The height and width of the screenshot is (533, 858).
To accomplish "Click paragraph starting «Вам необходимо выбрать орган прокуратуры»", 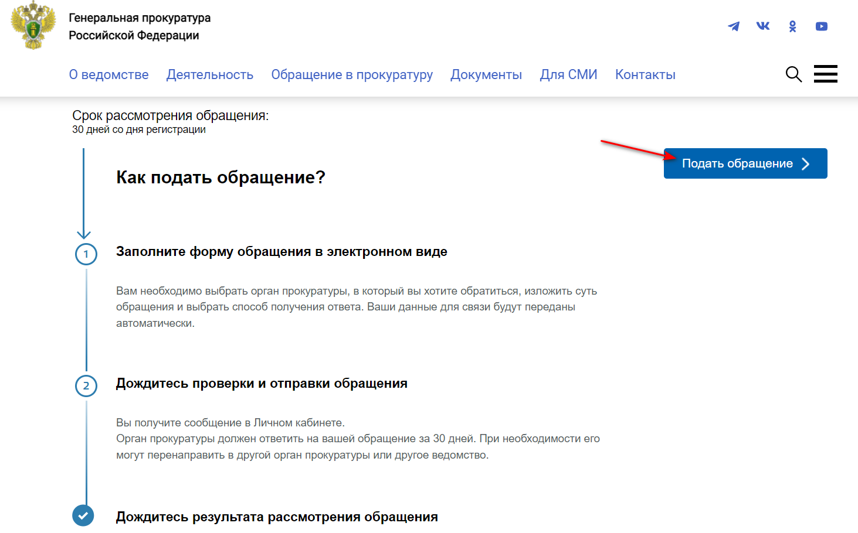I will click(357, 307).
